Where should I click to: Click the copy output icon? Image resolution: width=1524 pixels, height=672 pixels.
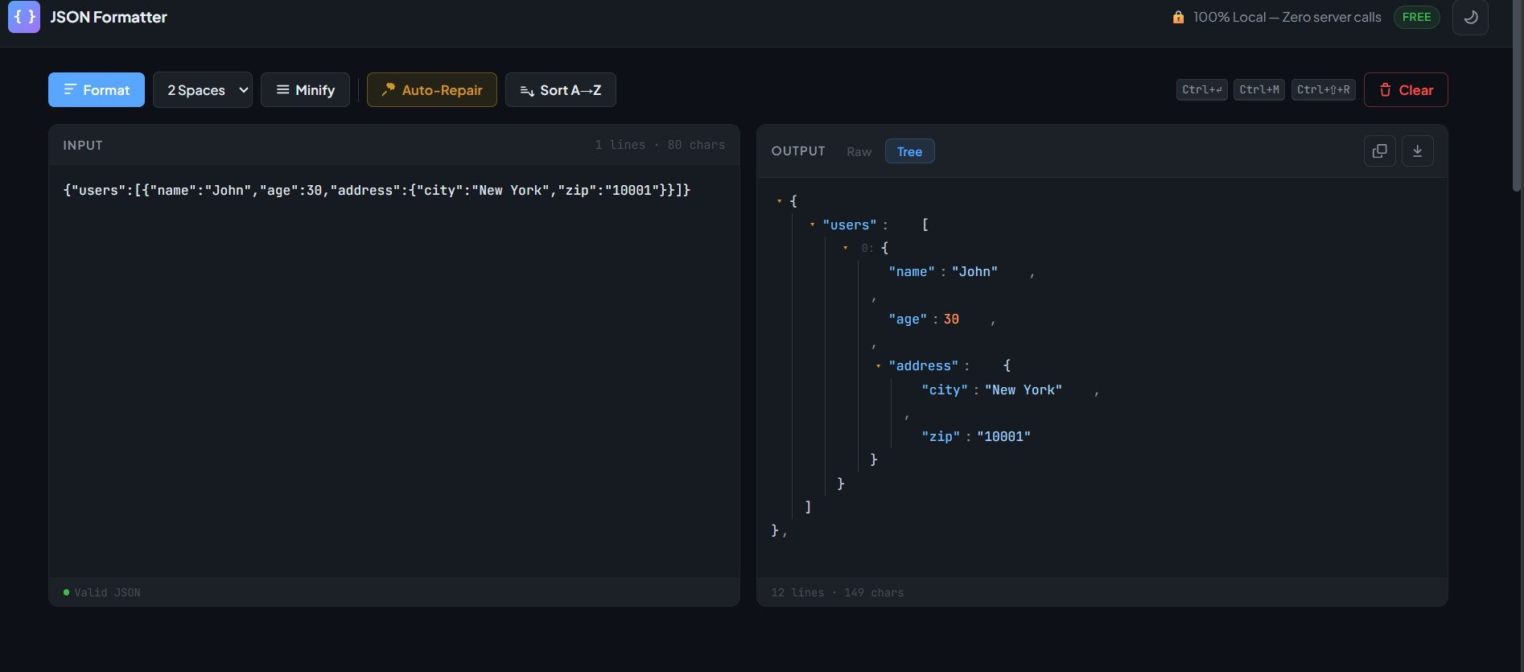click(x=1379, y=151)
